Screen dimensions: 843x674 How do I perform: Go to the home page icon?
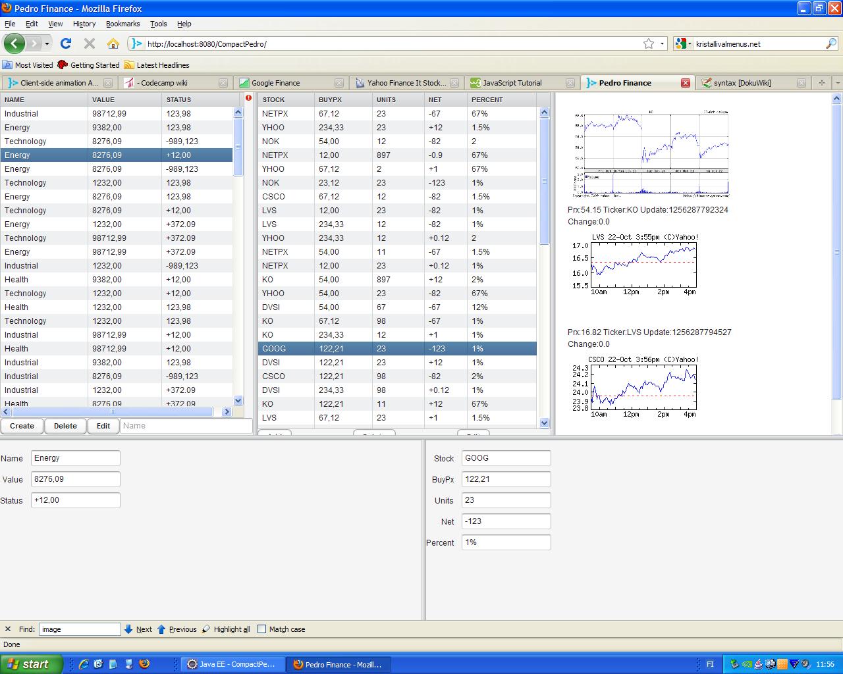(x=113, y=43)
